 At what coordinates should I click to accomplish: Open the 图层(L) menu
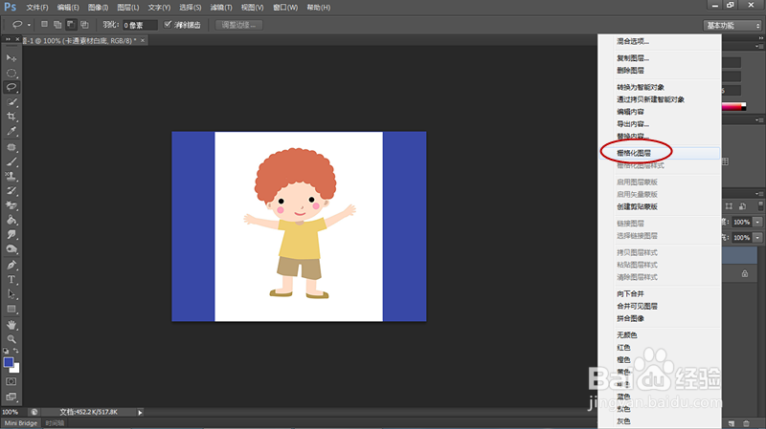[128, 8]
